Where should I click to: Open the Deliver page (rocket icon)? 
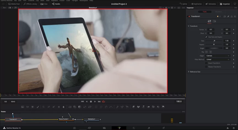point(163,128)
